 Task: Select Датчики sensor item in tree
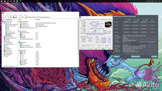click(x=8, y=35)
